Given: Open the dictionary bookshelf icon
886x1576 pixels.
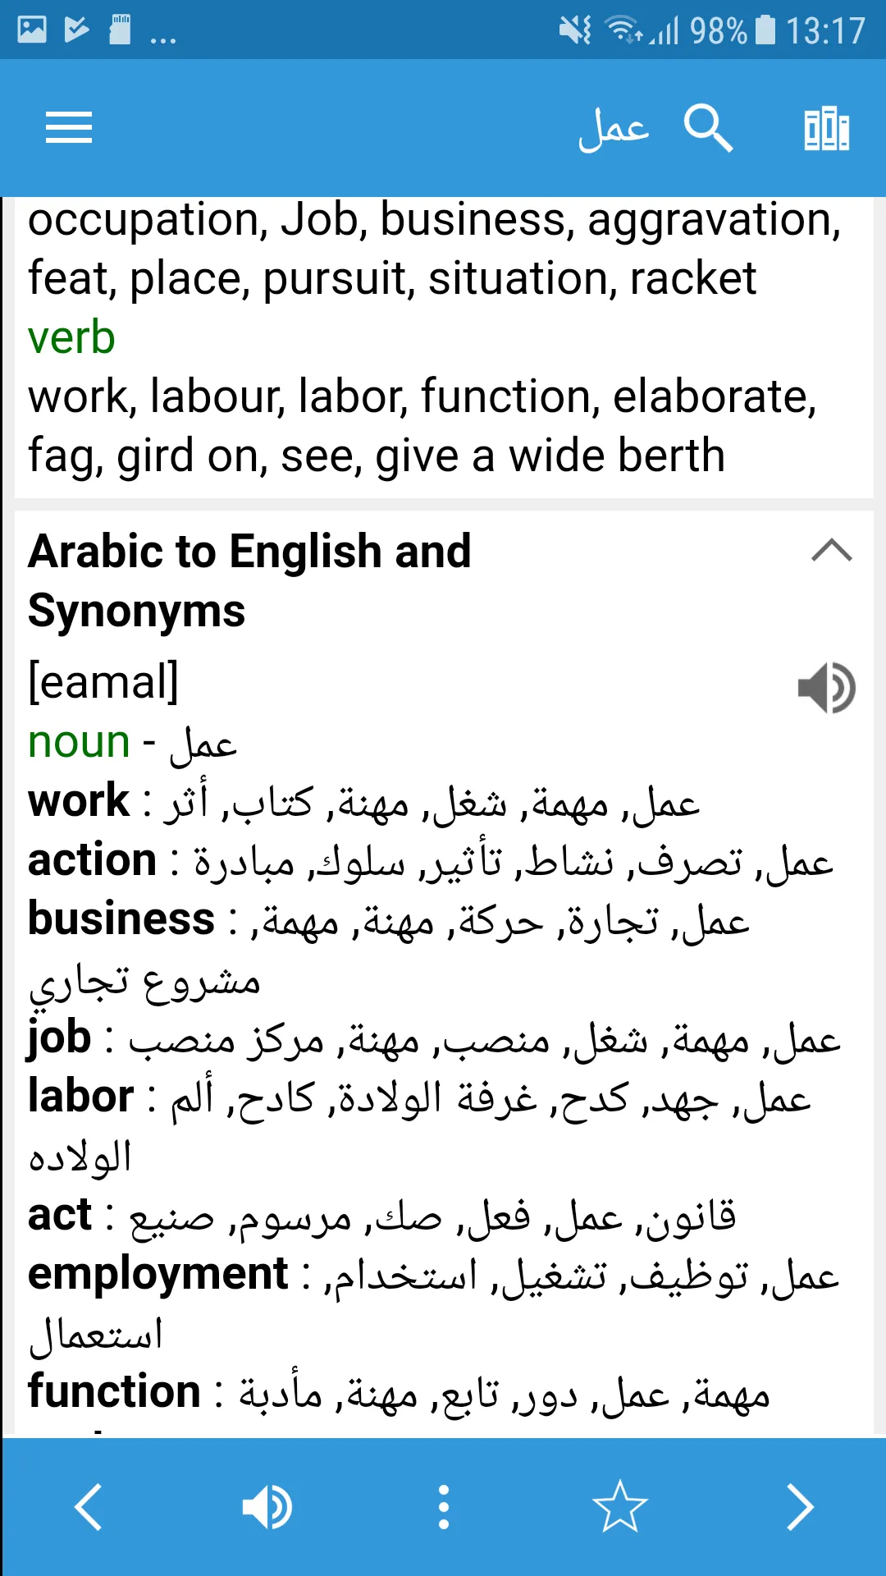Looking at the screenshot, I should click(x=827, y=127).
